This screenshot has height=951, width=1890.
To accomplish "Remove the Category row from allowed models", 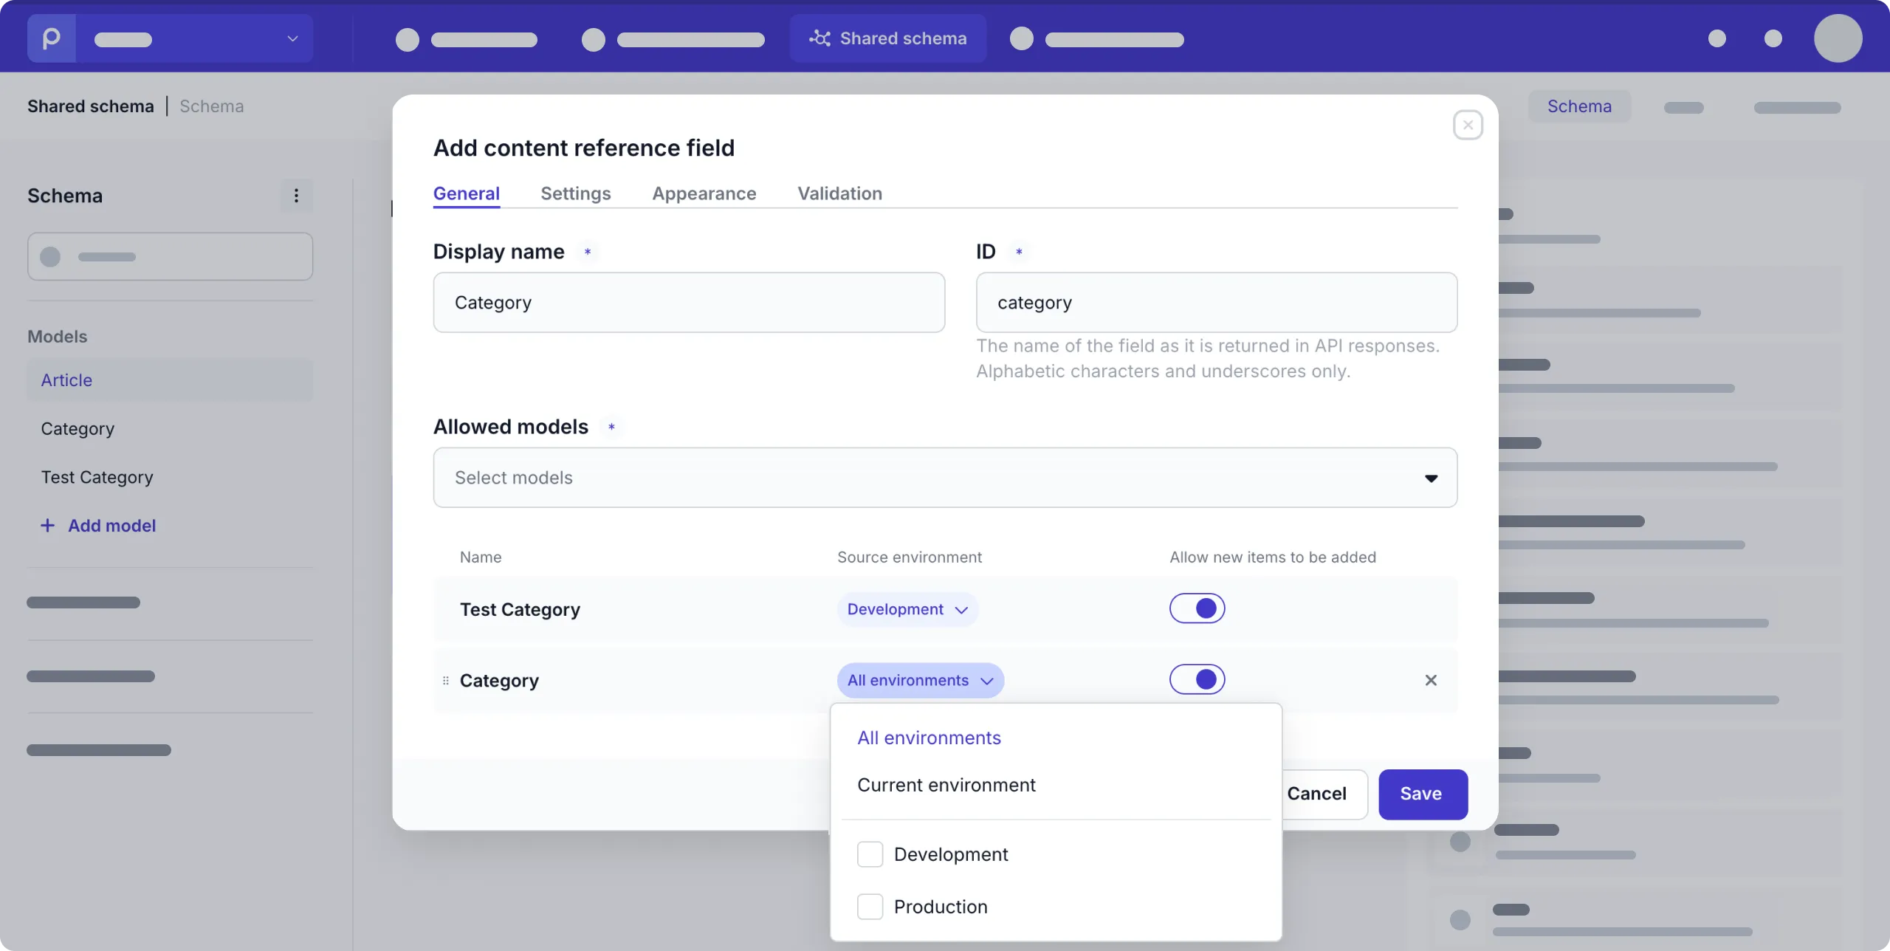I will tap(1431, 680).
